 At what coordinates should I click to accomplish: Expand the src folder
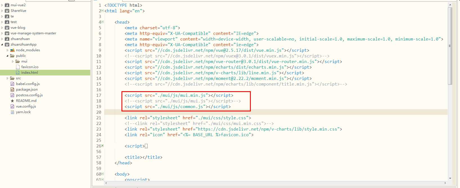[8, 78]
